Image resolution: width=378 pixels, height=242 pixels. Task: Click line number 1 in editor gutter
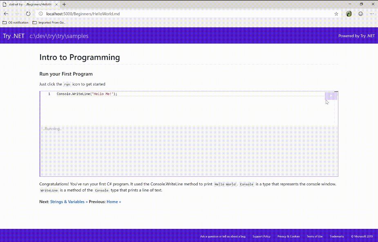(x=49, y=94)
